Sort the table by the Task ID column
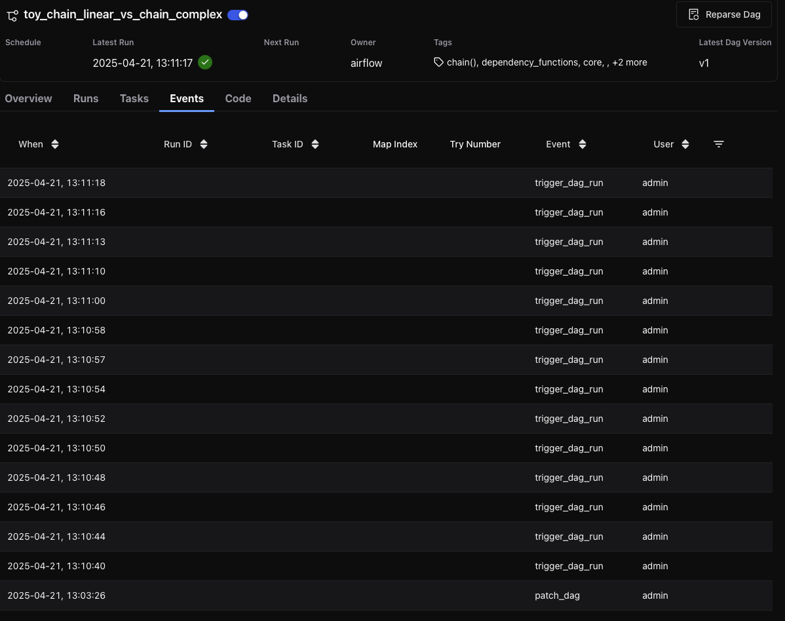 pos(315,143)
